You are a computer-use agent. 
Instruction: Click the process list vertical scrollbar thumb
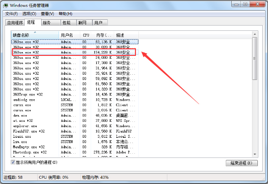[254, 58]
